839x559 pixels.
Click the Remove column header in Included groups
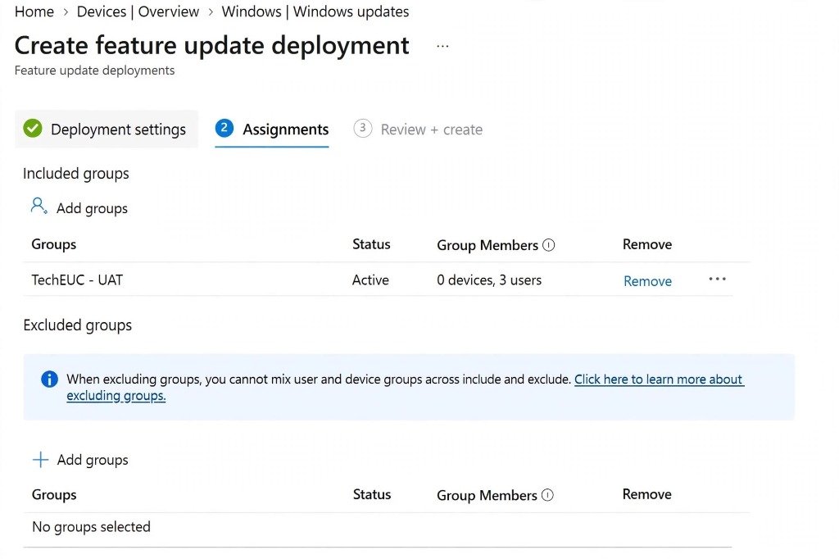pyautogui.click(x=647, y=244)
